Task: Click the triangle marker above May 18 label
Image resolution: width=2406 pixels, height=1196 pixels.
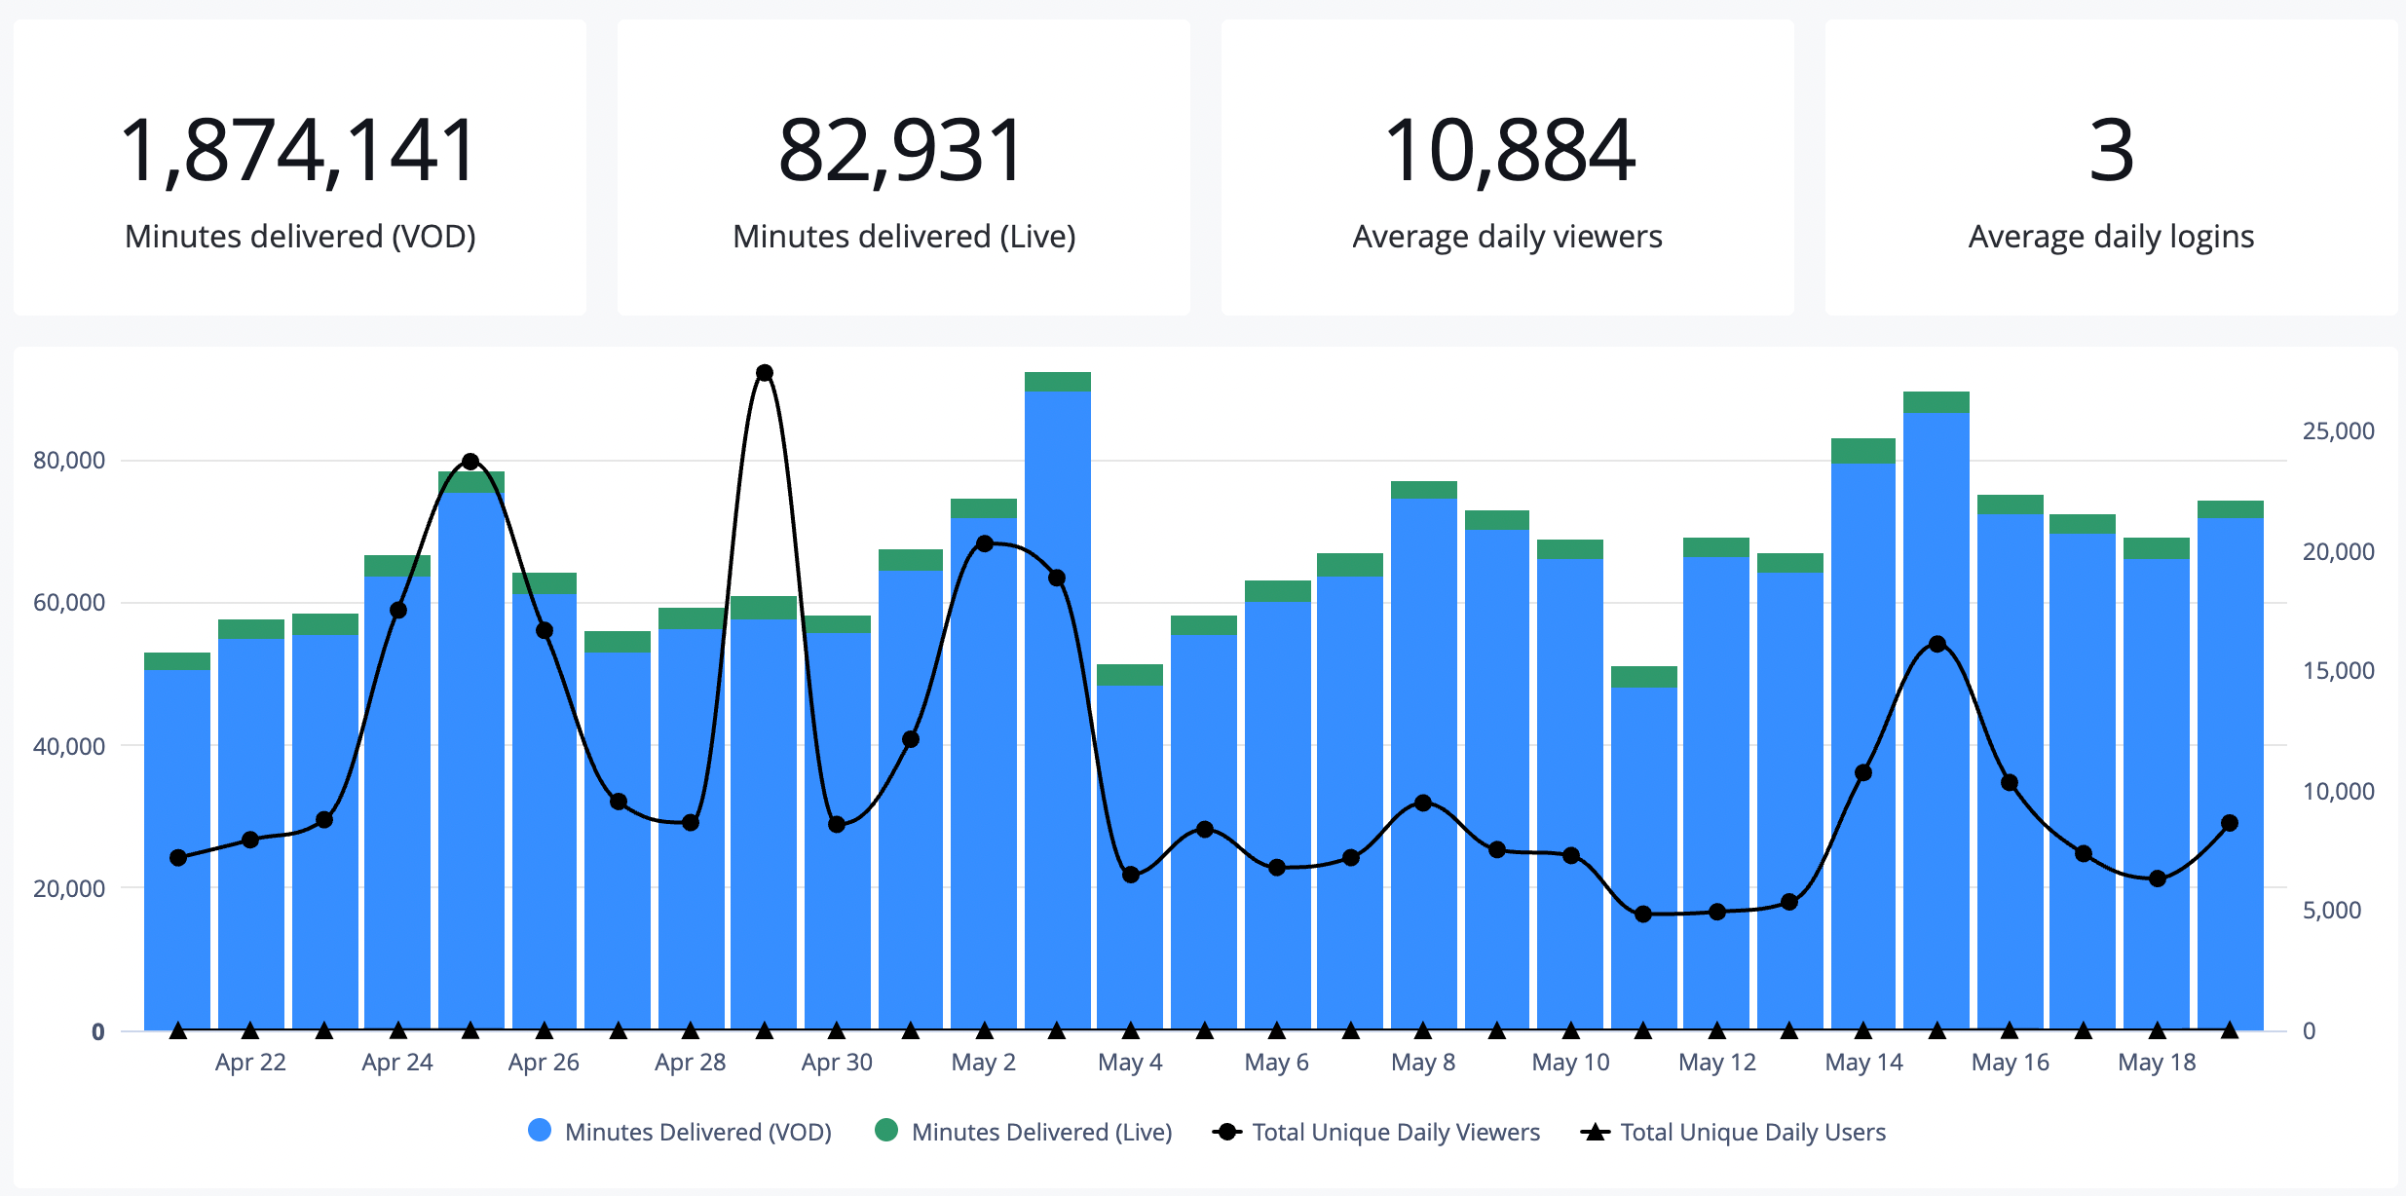Action: coord(2158,1030)
